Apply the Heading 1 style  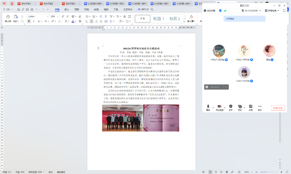(x=159, y=19)
